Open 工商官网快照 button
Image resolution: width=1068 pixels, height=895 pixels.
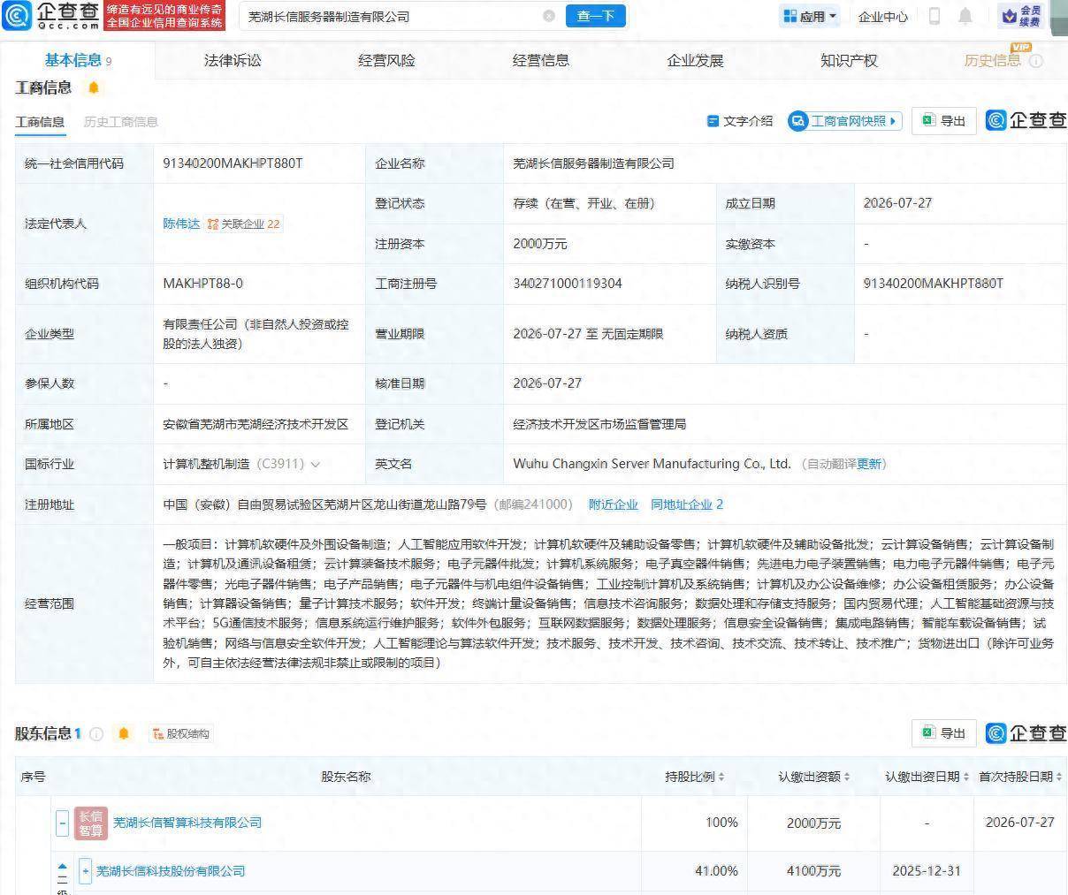tap(844, 121)
